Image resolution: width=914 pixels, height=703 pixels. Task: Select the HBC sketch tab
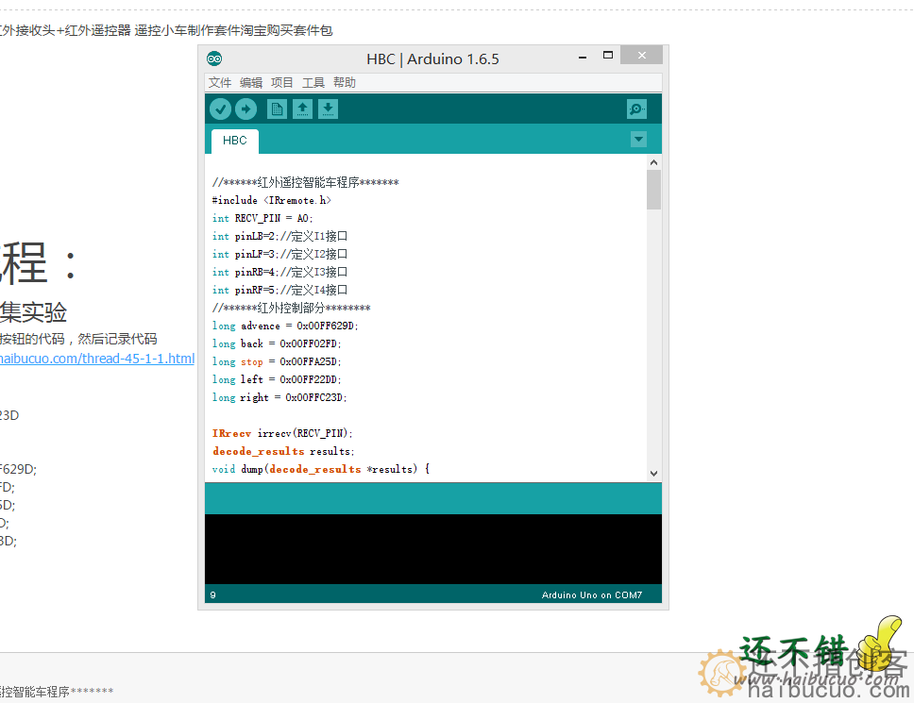[x=235, y=141]
